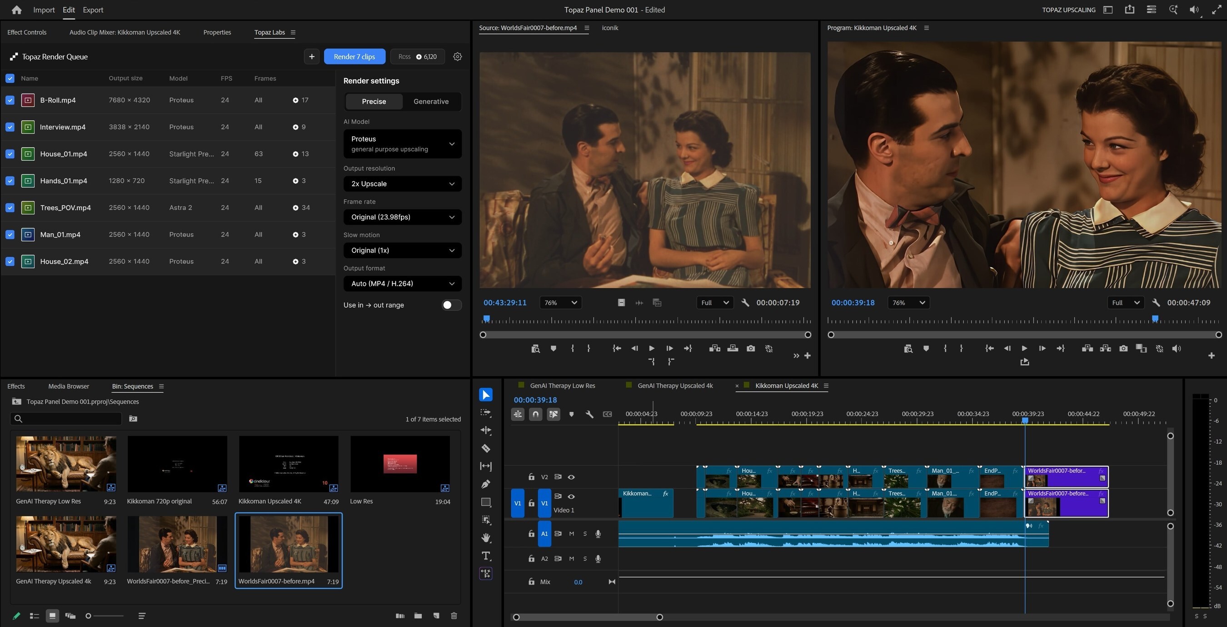This screenshot has width=1227, height=627.
Task: Select the Selection tool arrow
Action: [486, 395]
